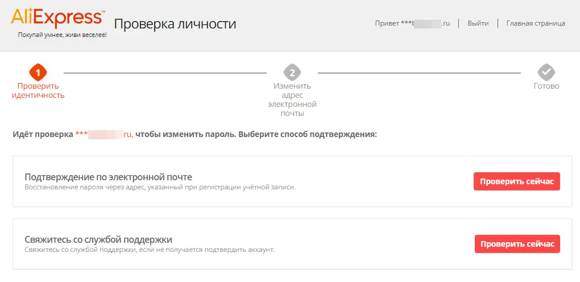Click the Покупай умнее, живи веселее slogan
This screenshot has width=580, height=282.
62,35
